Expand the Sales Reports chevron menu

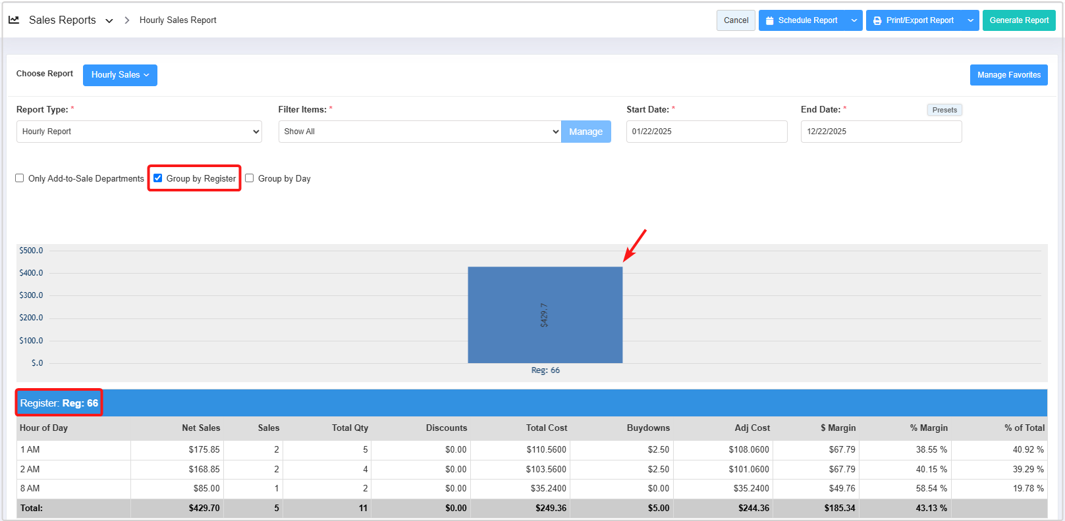tap(109, 20)
